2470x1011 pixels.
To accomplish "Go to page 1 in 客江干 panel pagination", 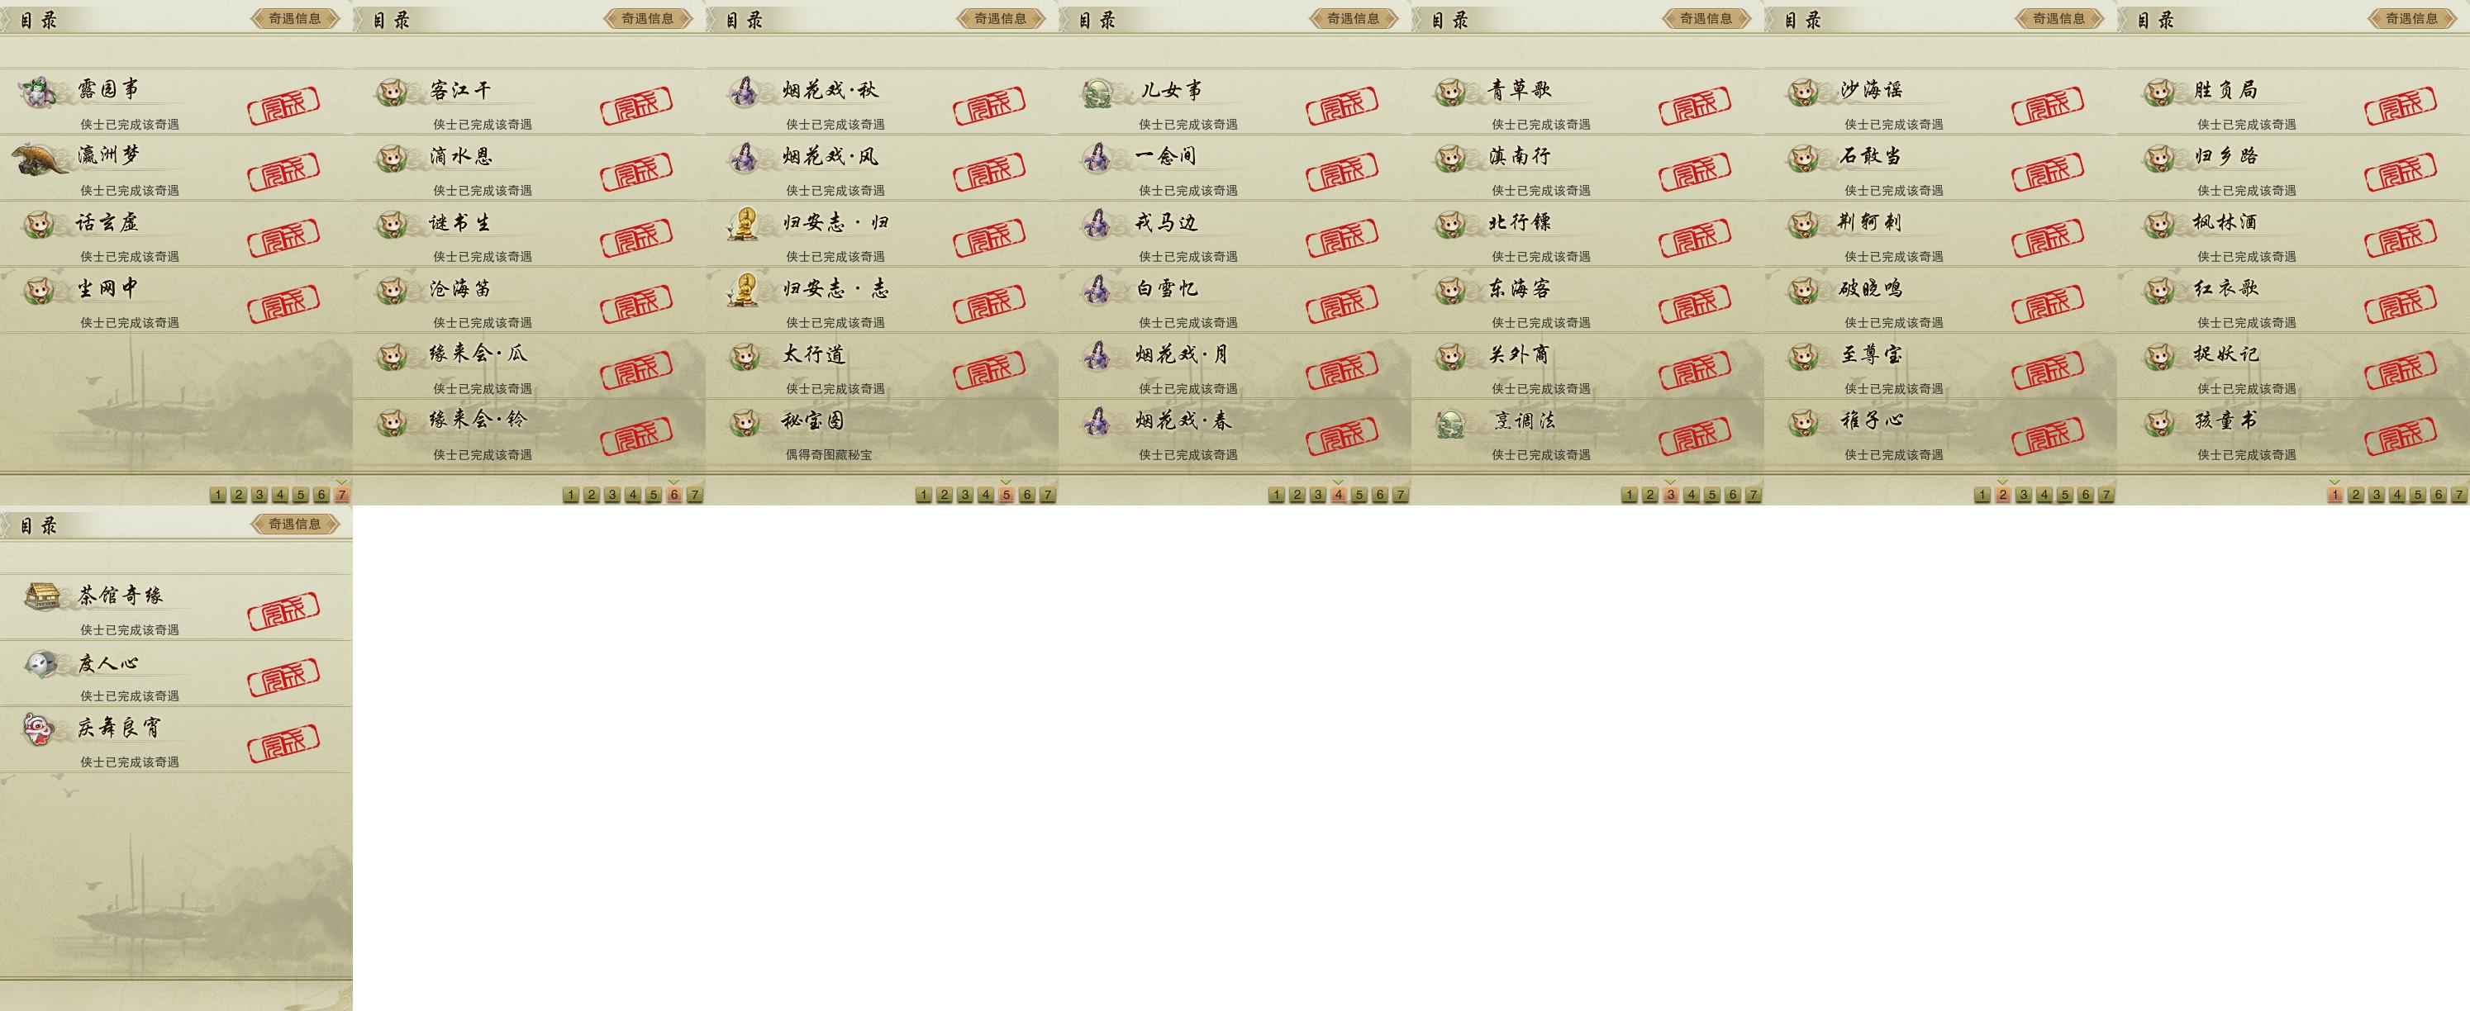I will 570,496.
